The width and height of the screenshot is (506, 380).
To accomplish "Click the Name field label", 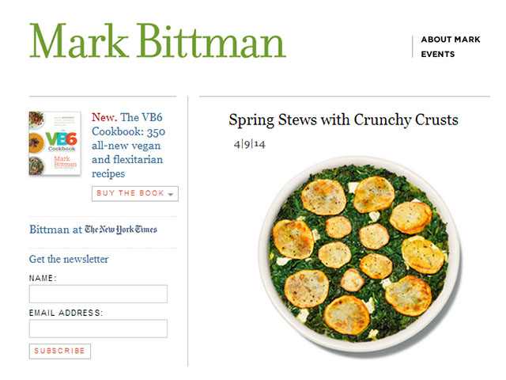I will [43, 278].
